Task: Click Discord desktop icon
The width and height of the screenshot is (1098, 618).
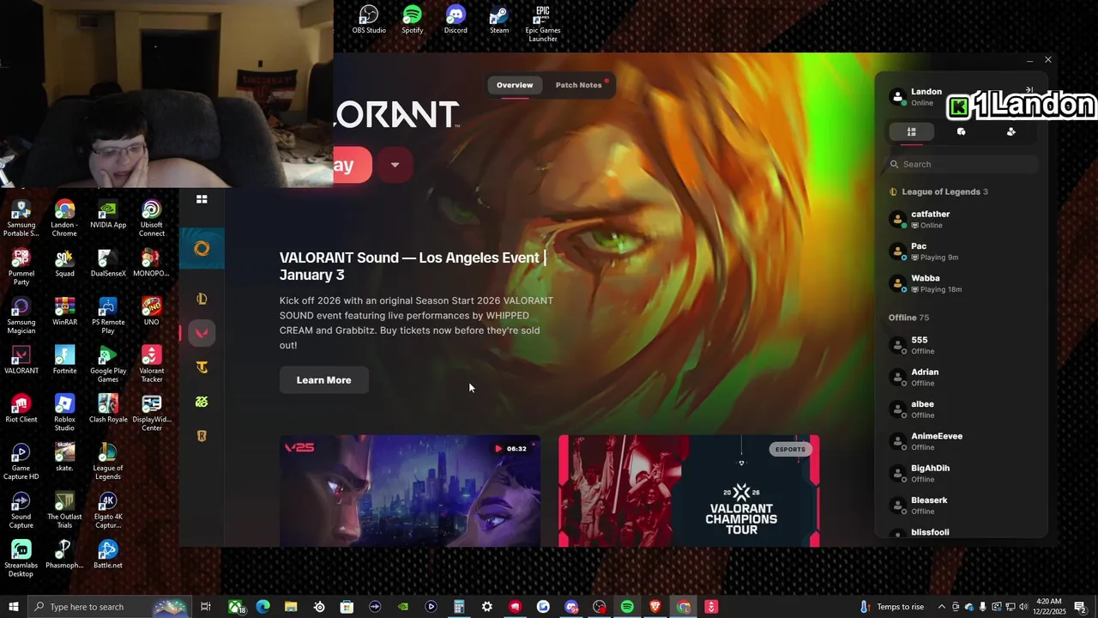Action: [455, 20]
